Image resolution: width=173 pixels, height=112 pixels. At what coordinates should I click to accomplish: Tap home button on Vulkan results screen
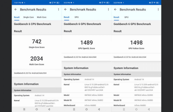136,109
